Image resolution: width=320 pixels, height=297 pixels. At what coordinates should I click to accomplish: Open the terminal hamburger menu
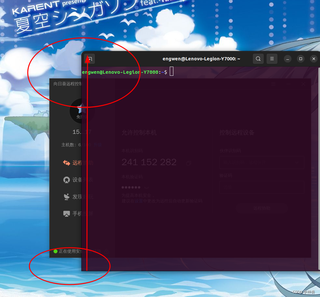[x=272, y=59]
